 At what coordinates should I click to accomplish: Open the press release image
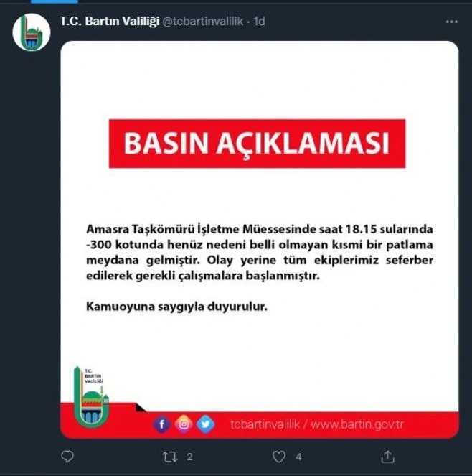point(260,240)
